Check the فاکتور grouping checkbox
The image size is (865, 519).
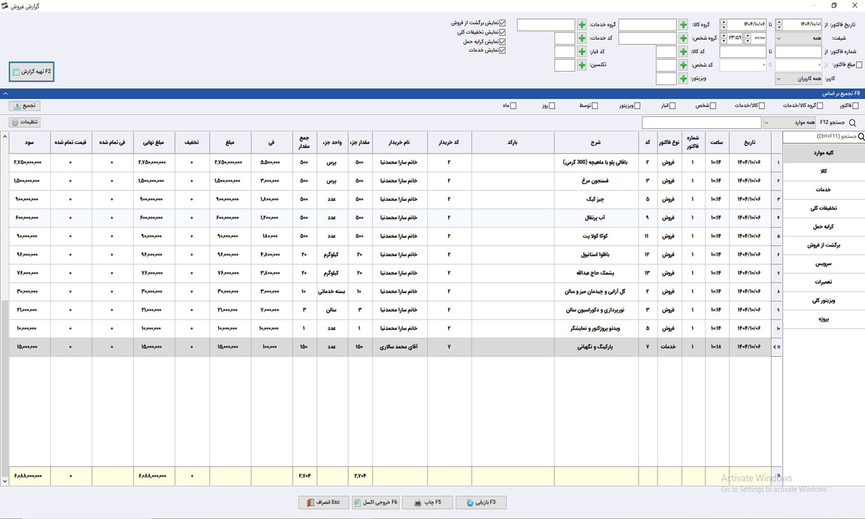coord(856,106)
